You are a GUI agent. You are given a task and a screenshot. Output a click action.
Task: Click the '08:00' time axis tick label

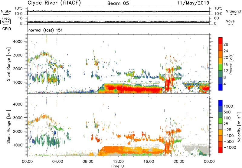coord(88,162)
